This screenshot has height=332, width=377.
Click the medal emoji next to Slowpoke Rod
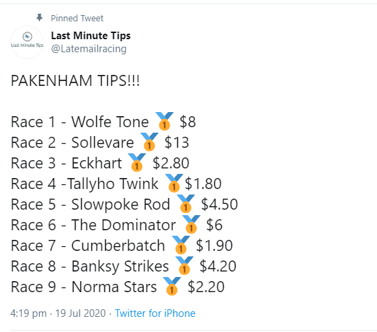coord(185,204)
